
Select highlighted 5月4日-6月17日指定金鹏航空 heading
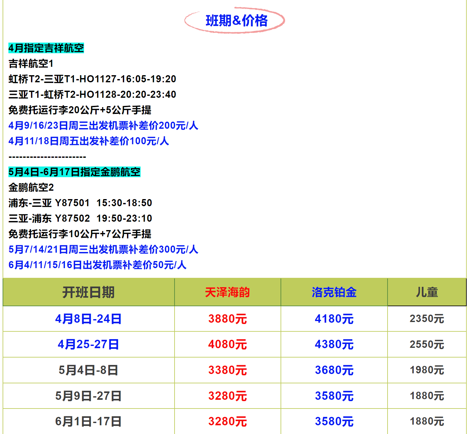pyautogui.click(x=75, y=172)
